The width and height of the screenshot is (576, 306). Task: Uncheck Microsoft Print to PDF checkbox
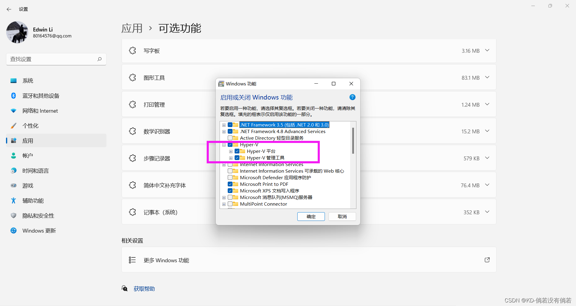coord(230,184)
